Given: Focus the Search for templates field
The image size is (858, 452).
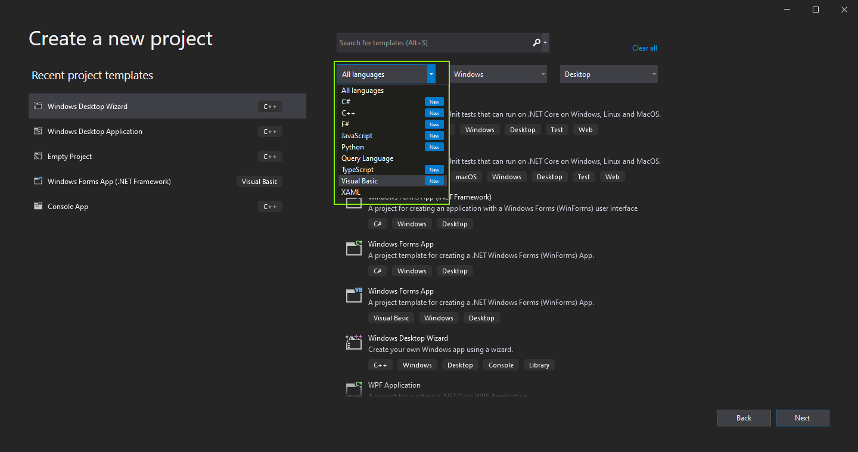Looking at the screenshot, I should (x=434, y=43).
